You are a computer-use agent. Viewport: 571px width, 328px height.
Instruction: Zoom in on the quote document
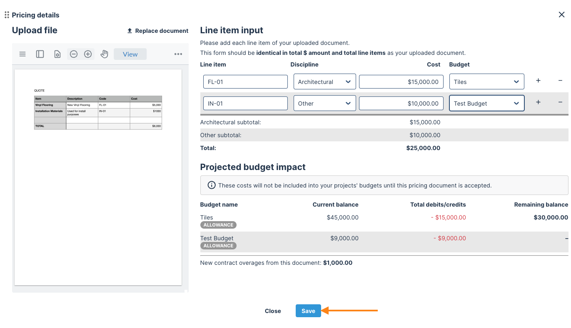coord(88,54)
